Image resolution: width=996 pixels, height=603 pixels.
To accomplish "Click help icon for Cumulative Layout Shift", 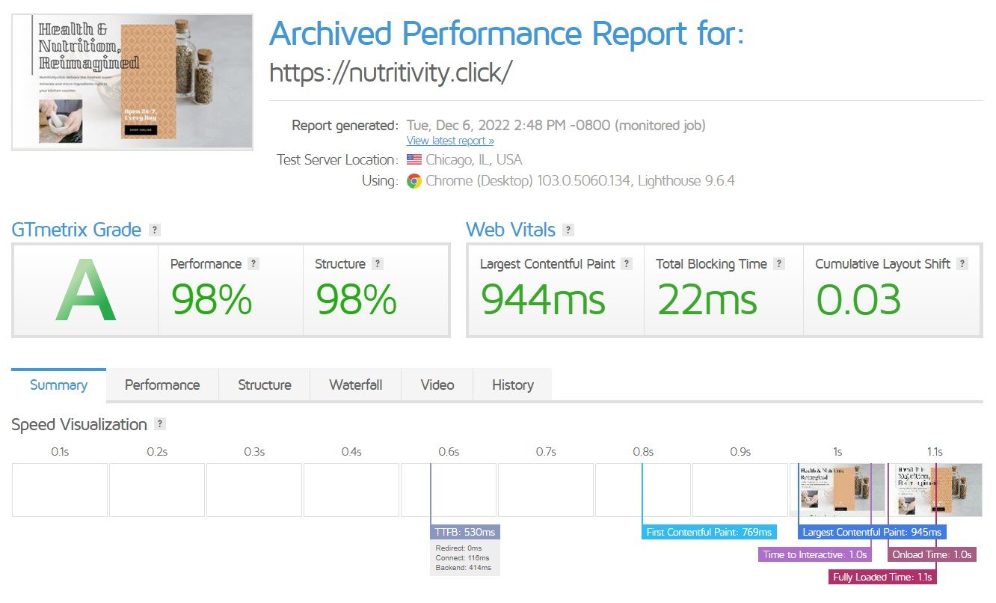I will 962,264.
